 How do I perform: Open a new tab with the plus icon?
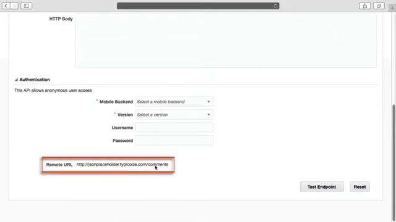pos(392,8)
